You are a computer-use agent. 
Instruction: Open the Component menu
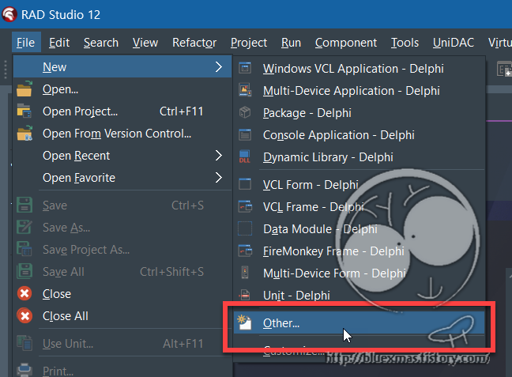point(346,43)
